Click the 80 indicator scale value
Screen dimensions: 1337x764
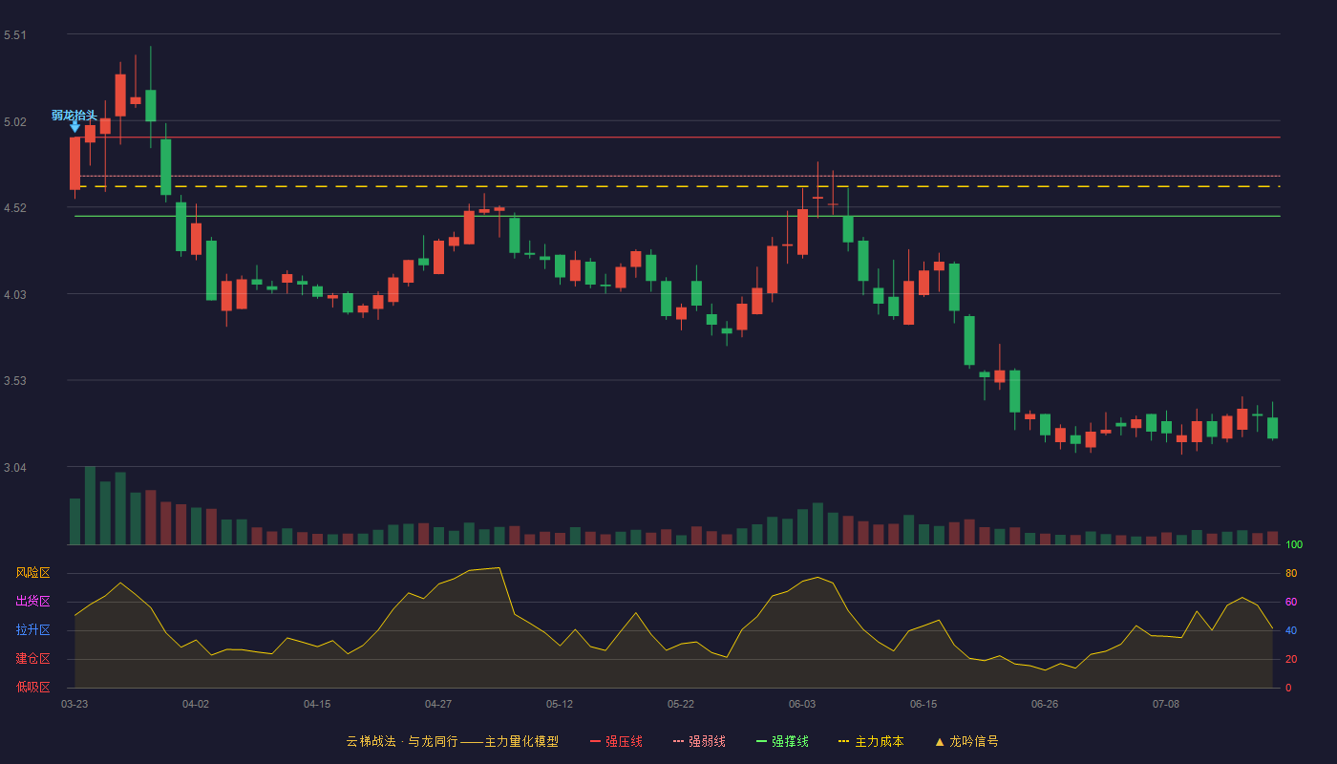click(x=1291, y=573)
